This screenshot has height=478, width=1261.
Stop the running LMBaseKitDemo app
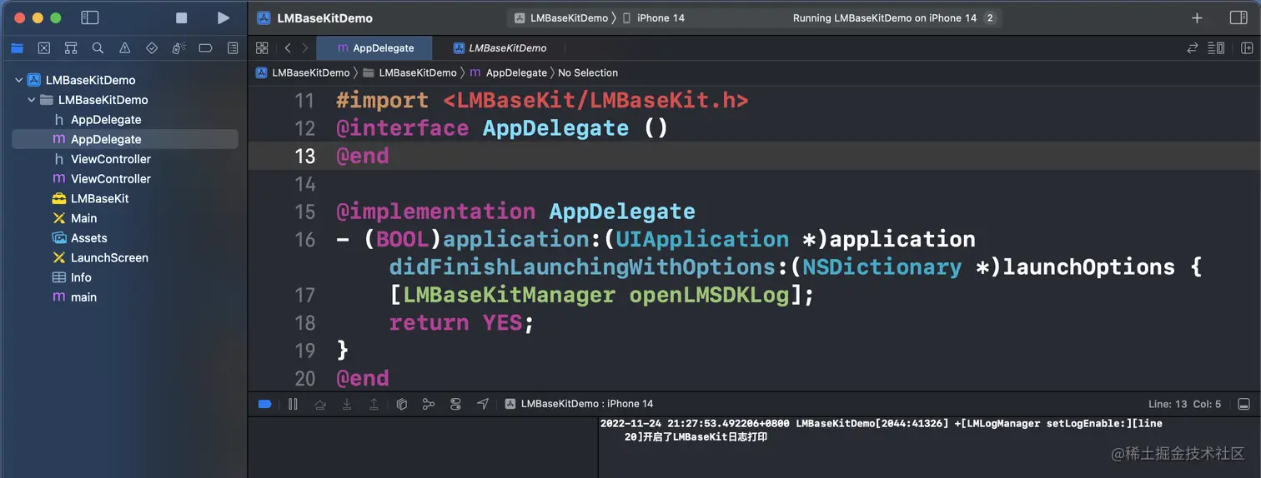pyautogui.click(x=182, y=17)
